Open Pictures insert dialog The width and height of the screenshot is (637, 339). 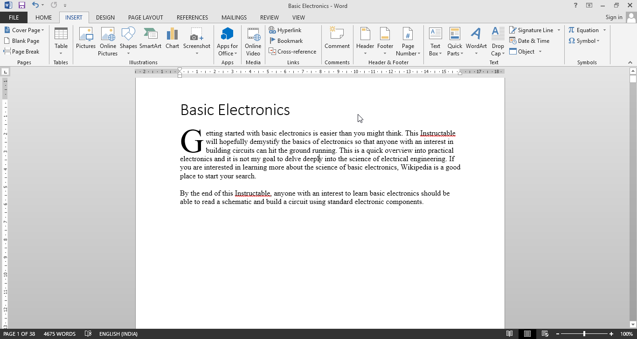(x=86, y=38)
